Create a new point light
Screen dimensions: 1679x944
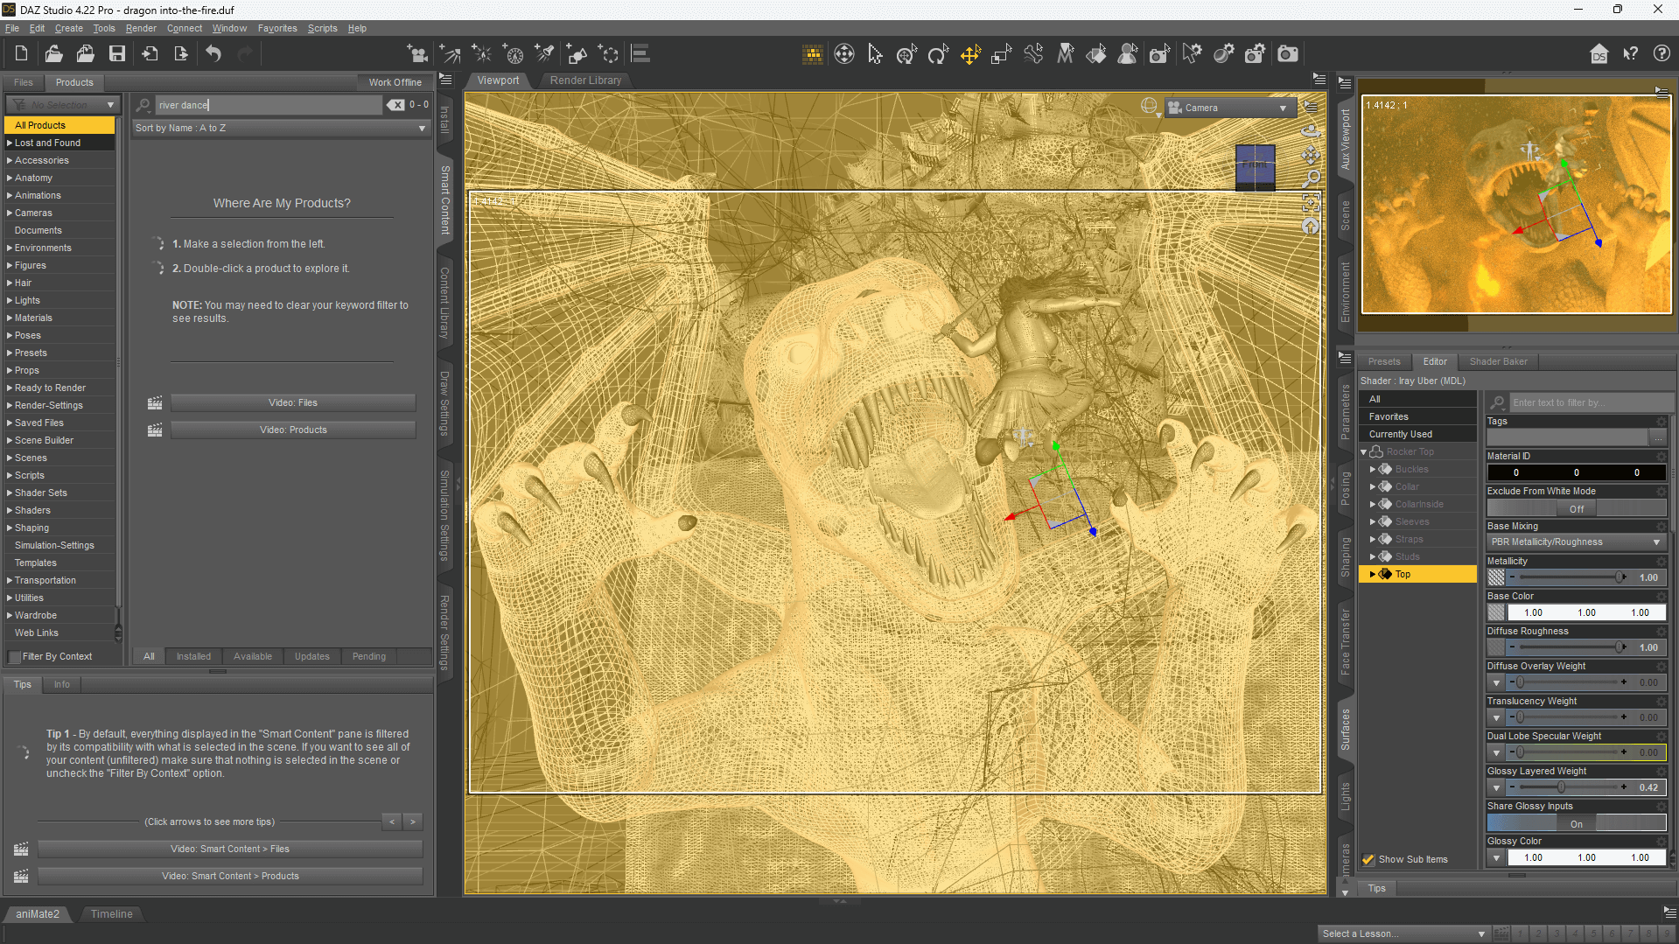481,54
